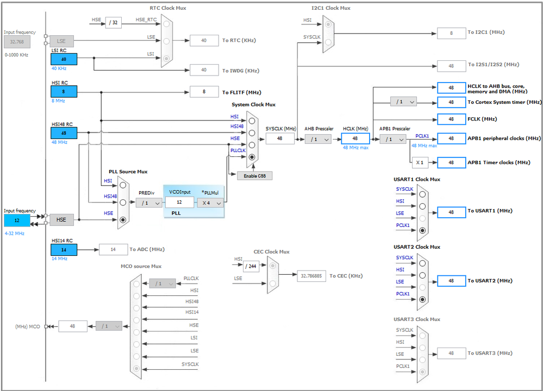Select HSI48 source in PLL Source Mux
Viewport: 543px width, 391px height.
[123, 203]
